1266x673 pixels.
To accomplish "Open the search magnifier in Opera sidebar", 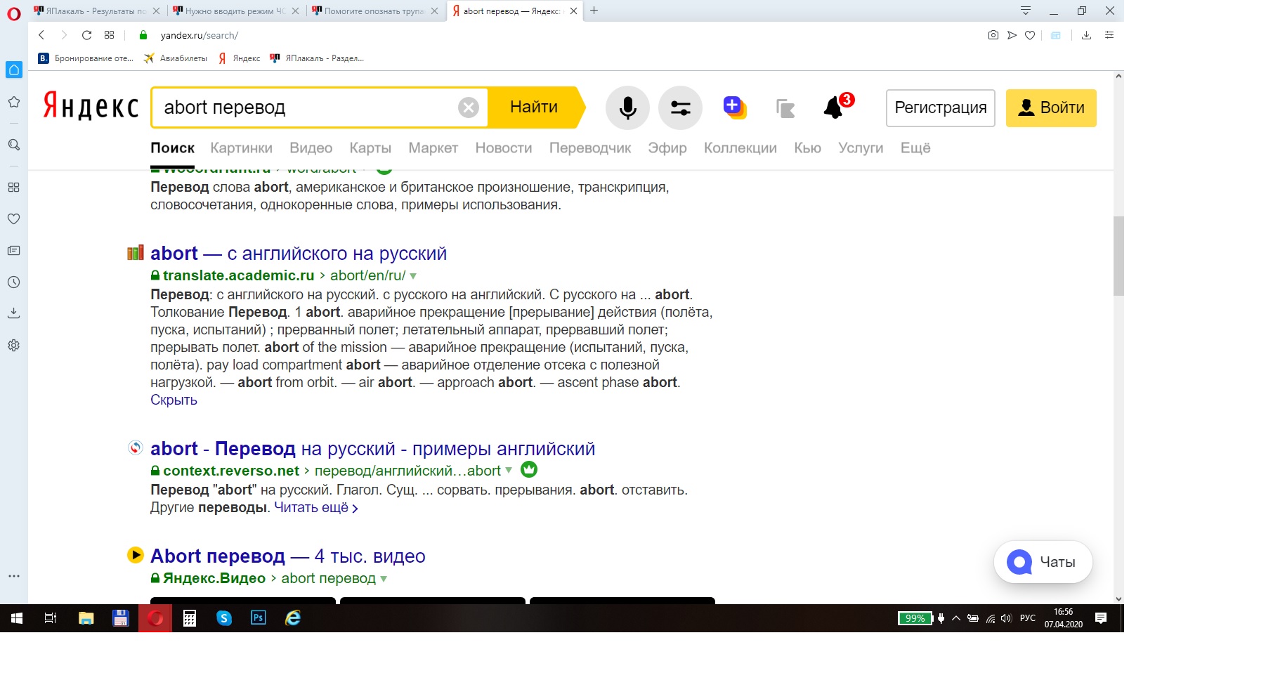I will [x=13, y=145].
